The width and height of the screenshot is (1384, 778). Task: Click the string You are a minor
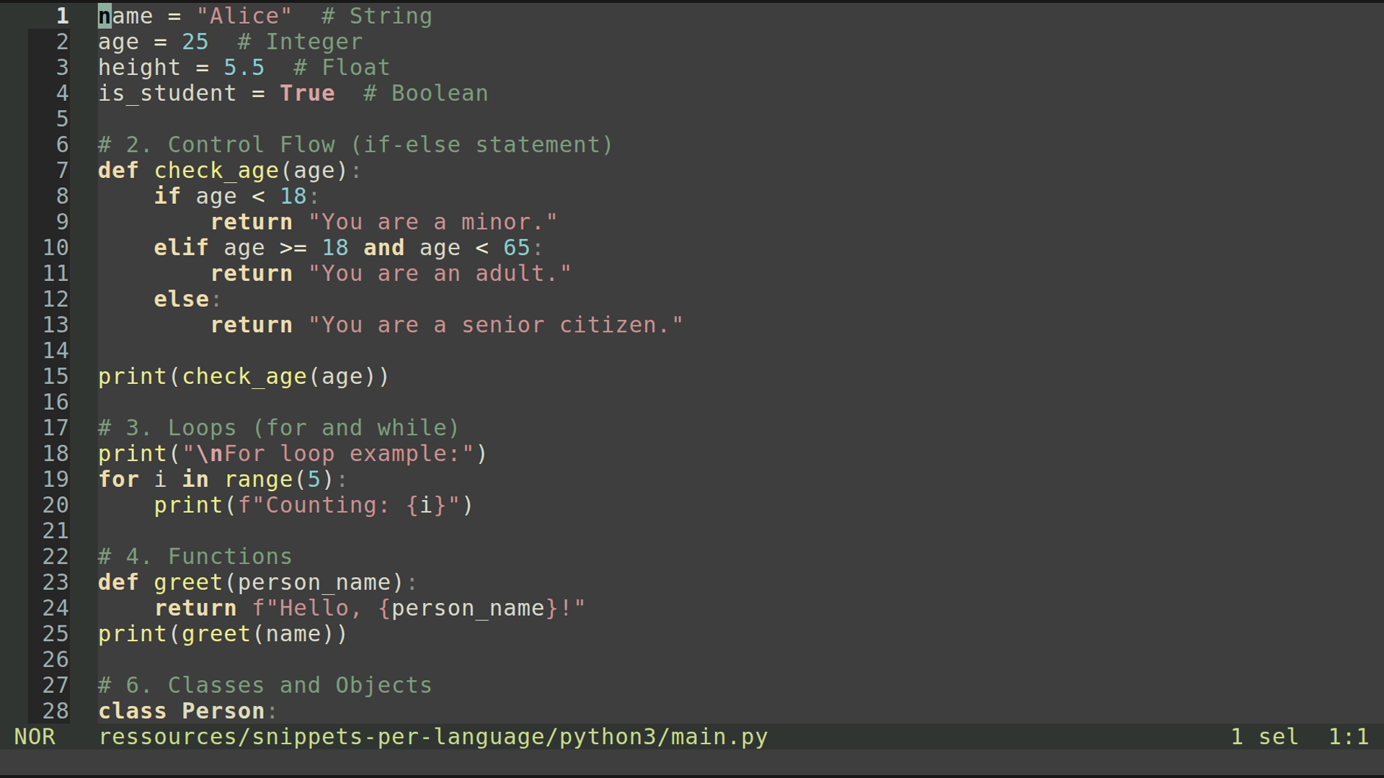(432, 221)
